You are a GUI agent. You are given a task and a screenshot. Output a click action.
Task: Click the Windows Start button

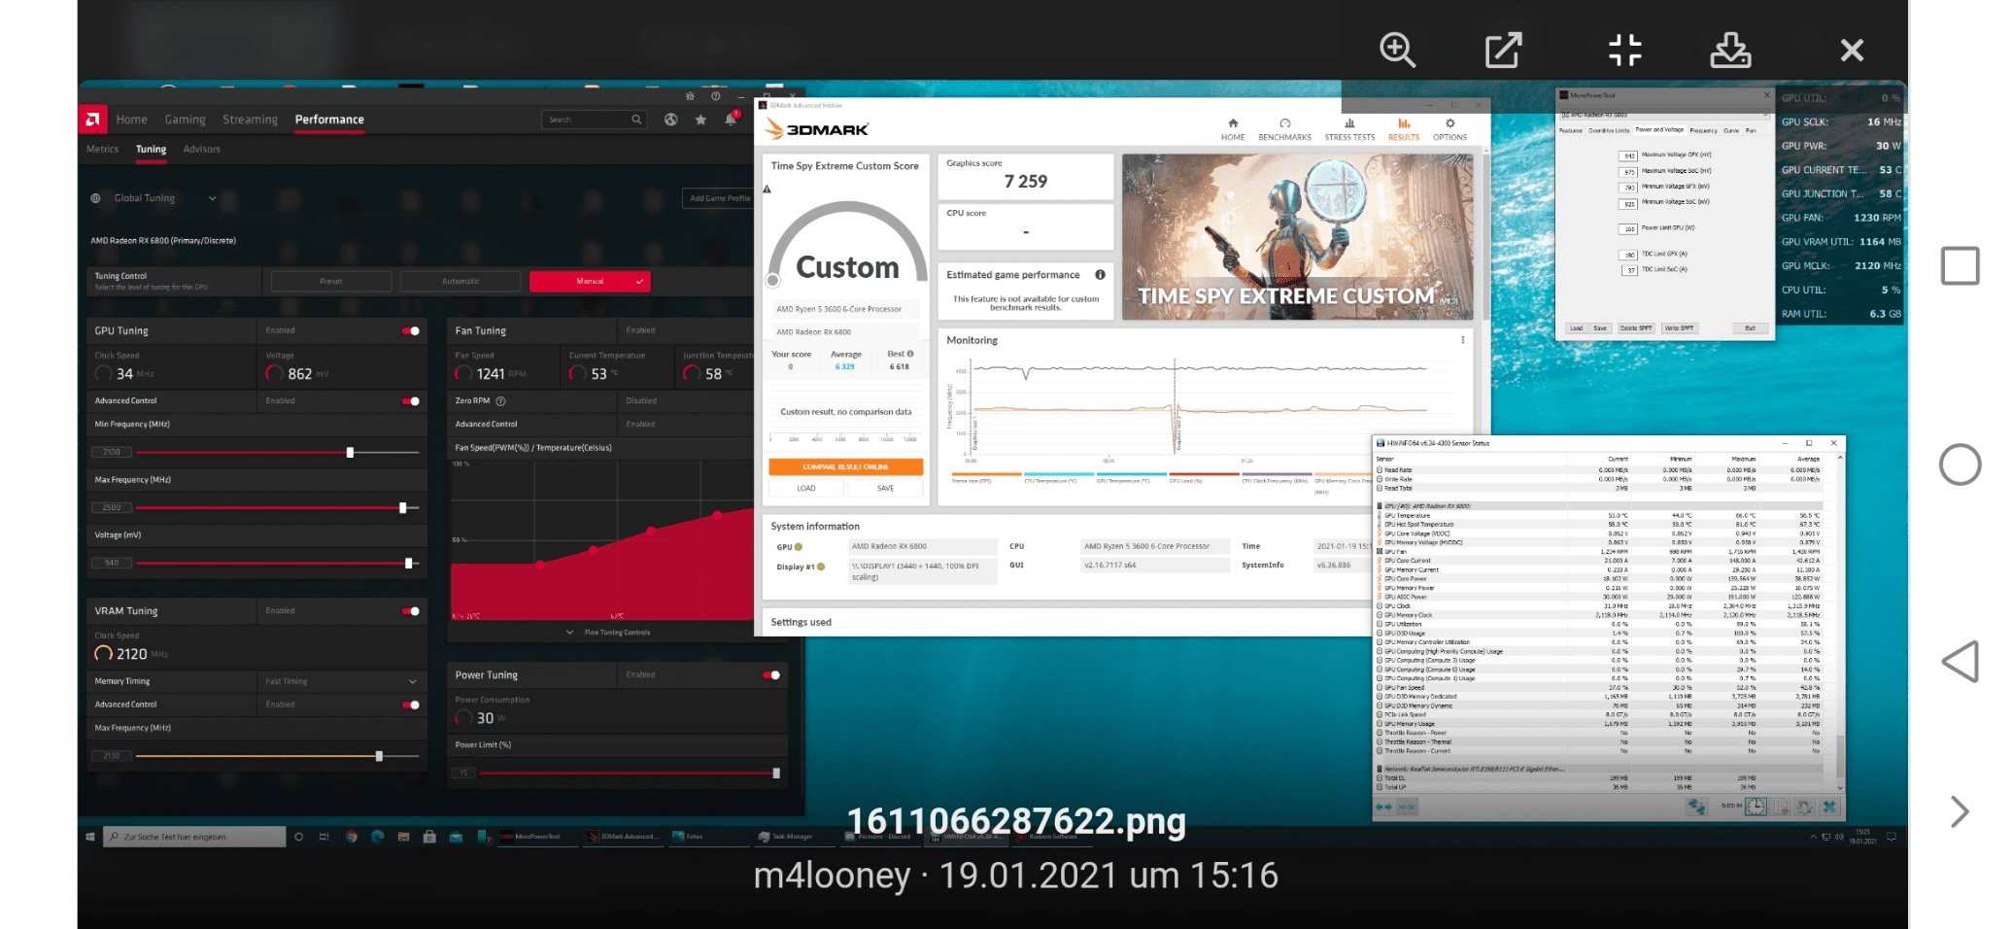click(x=90, y=837)
